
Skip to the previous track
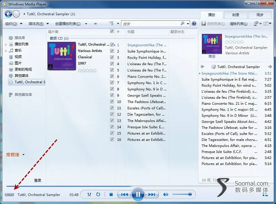tap(125, 194)
